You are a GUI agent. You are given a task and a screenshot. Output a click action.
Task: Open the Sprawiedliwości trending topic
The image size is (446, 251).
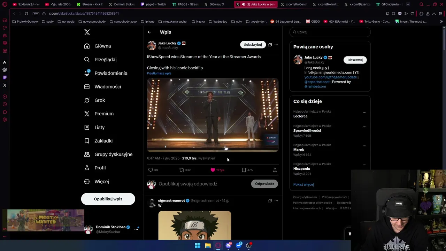[307, 130]
